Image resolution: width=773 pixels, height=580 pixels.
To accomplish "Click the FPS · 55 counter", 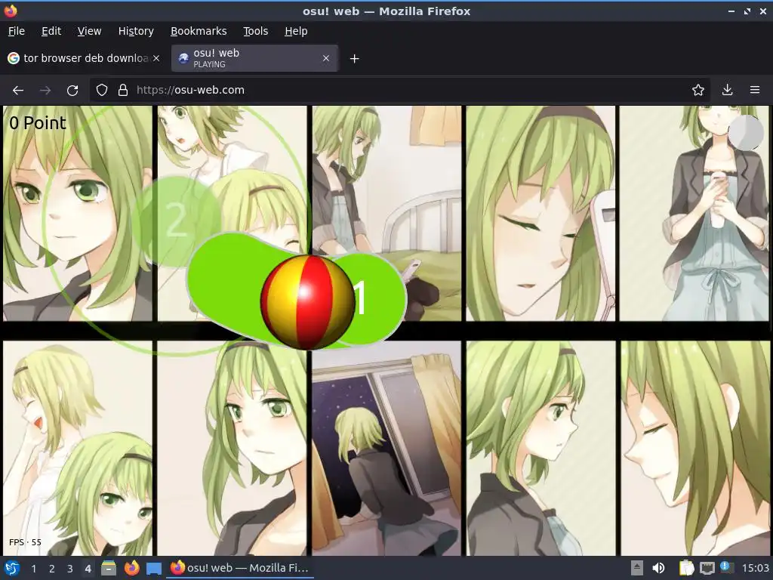I will [x=25, y=542].
